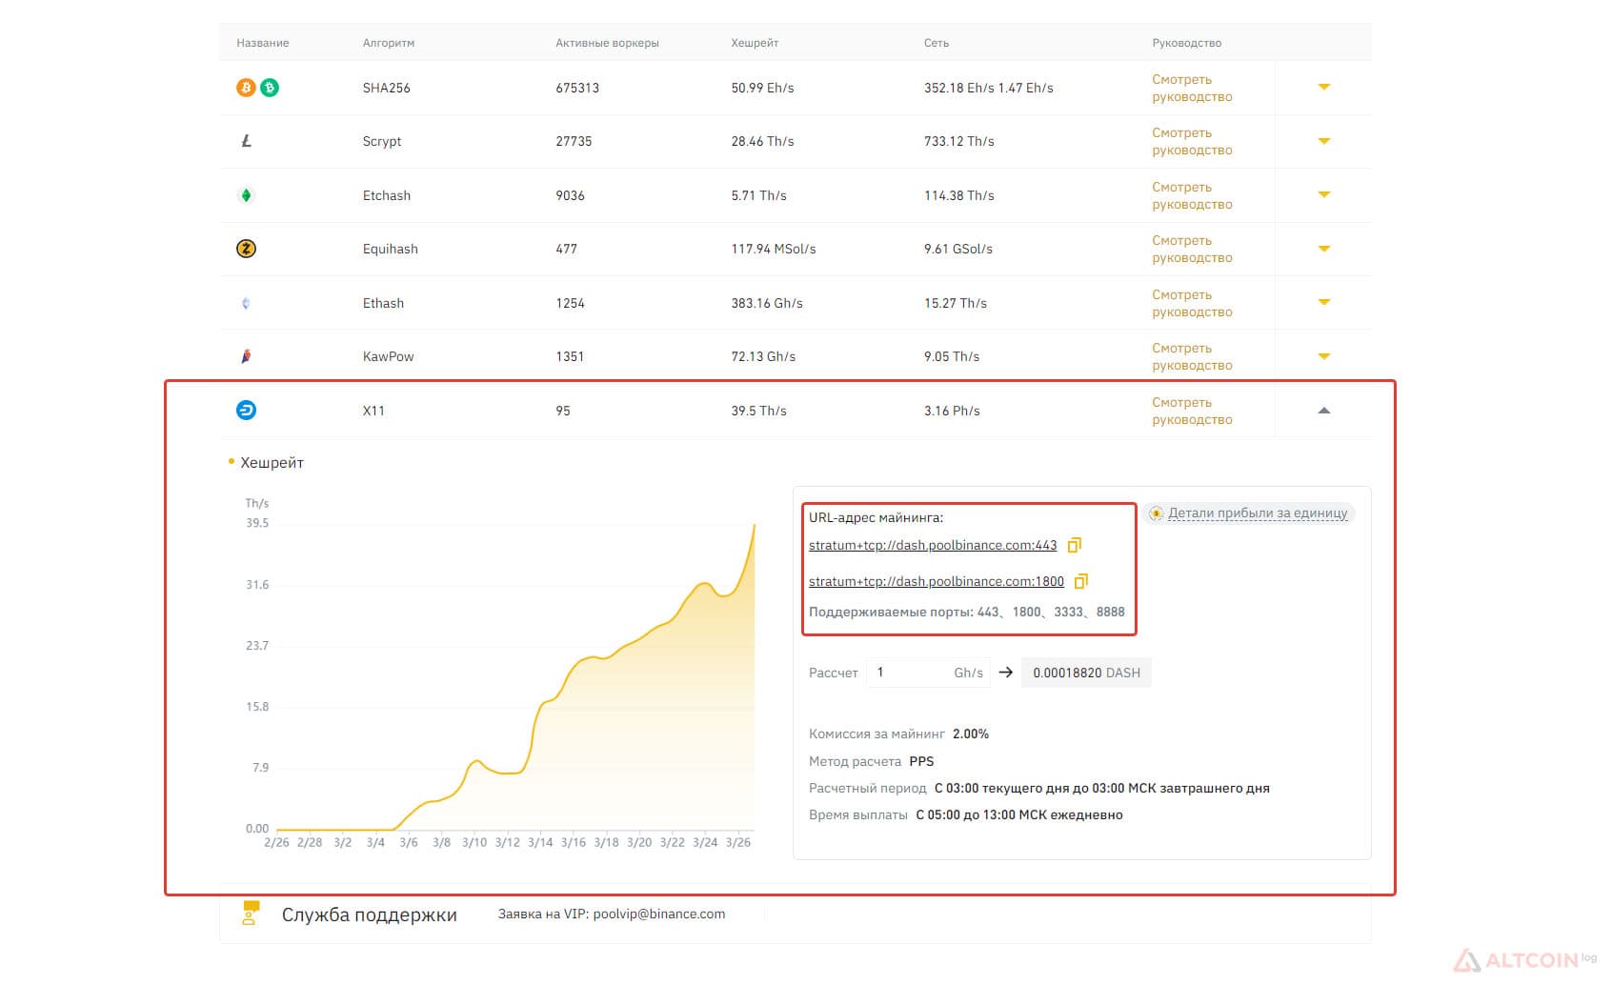The height and width of the screenshot is (985, 1612).
Task: Expand the Etchash row details
Action: [x=1323, y=194]
